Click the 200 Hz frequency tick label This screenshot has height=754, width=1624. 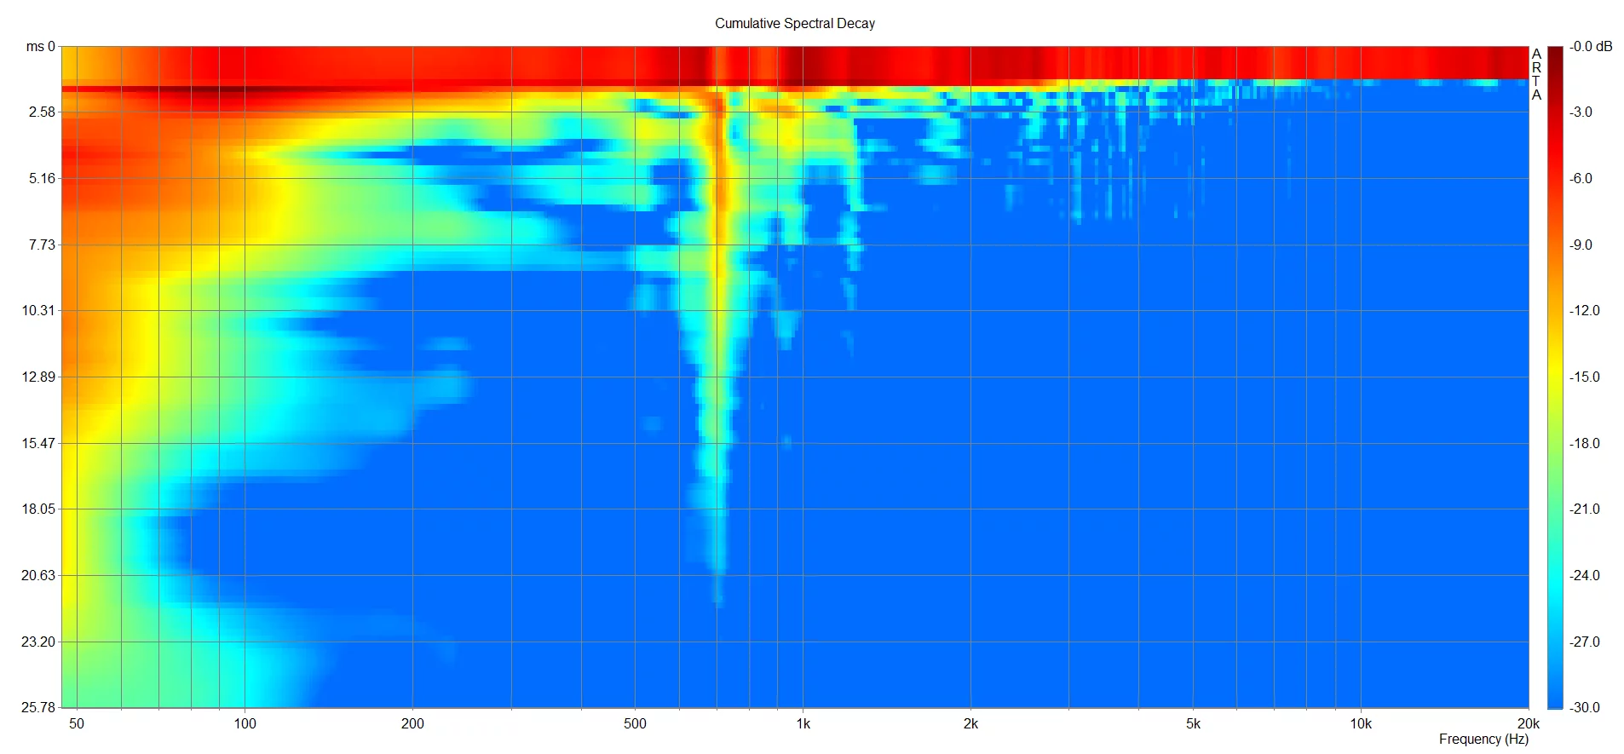(412, 723)
